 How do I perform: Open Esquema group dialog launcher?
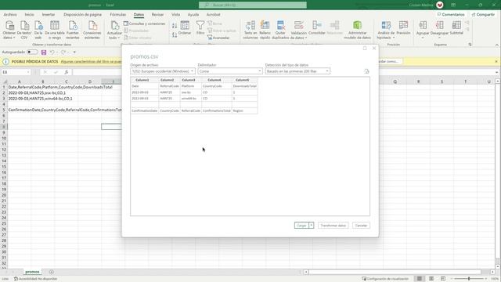coord(470,45)
